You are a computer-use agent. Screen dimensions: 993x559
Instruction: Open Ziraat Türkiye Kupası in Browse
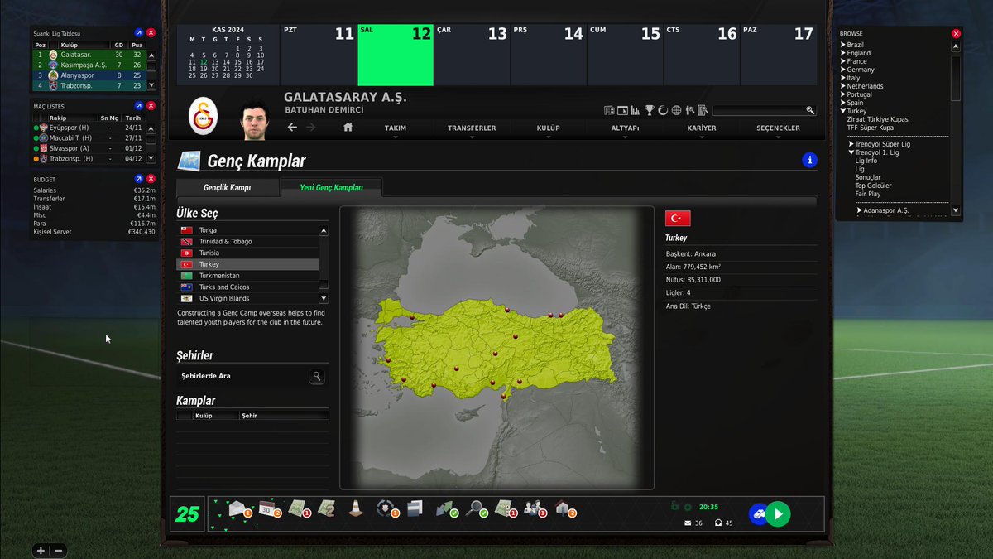(878, 119)
